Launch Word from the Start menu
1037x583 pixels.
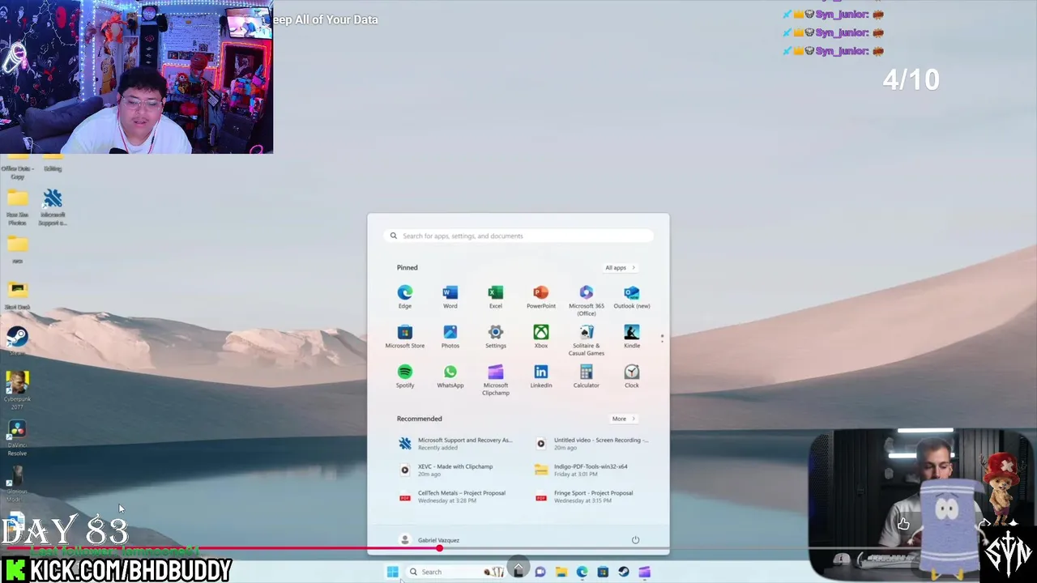[450, 296]
